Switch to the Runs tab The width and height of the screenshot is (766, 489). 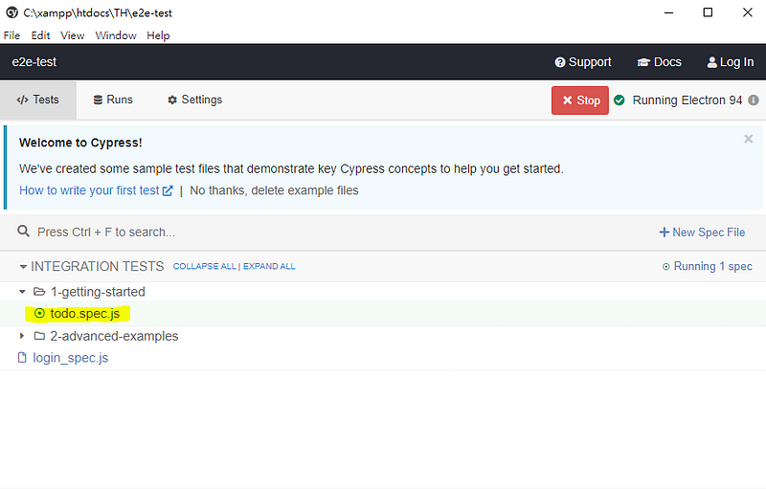pyautogui.click(x=113, y=100)
